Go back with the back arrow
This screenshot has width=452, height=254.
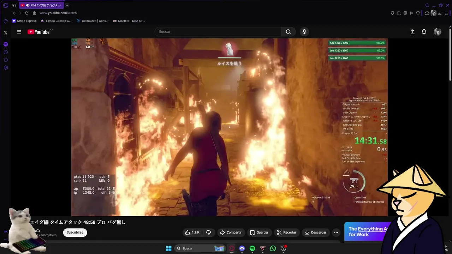pos(14,13)
